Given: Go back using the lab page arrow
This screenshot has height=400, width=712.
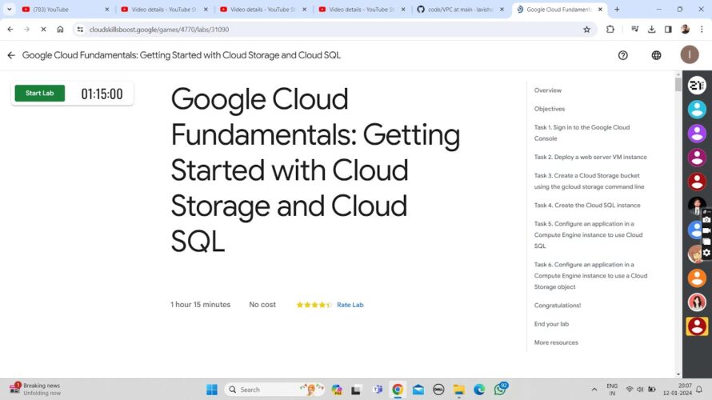Looking at the screenshot, I should click(11, 55).
